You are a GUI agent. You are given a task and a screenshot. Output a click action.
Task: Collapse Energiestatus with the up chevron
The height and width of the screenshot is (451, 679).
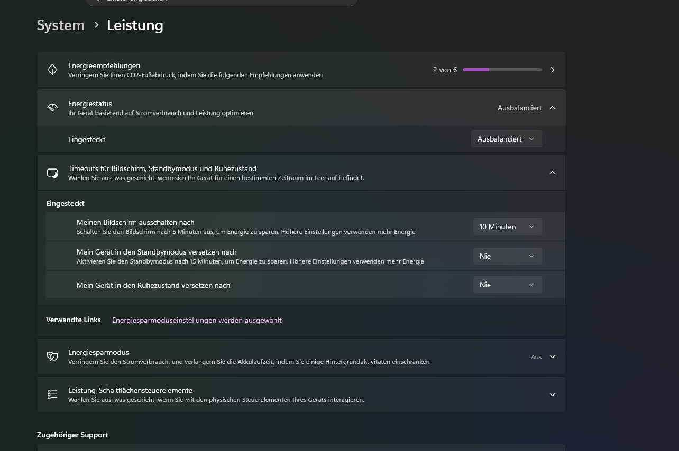point(553,108)
